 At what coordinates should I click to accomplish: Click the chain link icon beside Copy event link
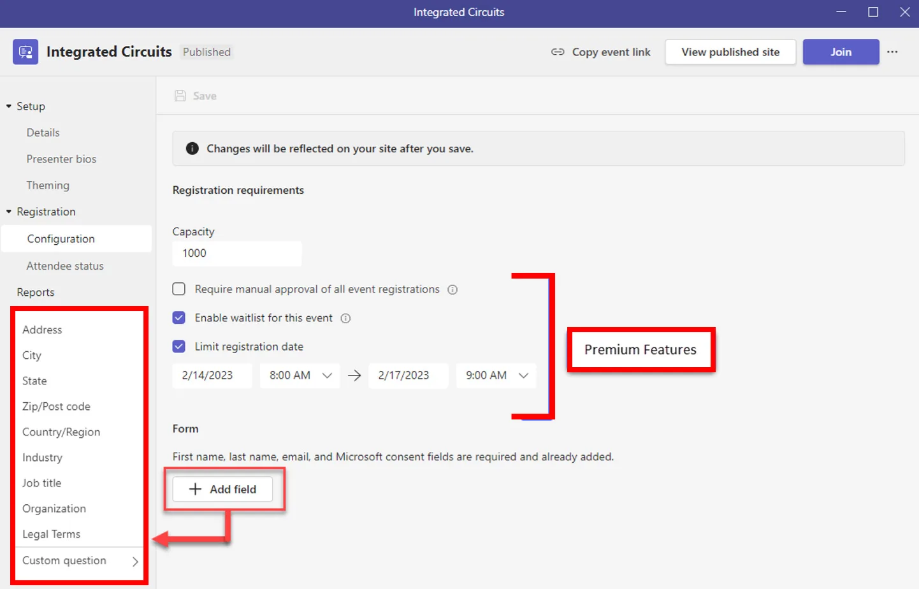(x=558, y=52)
